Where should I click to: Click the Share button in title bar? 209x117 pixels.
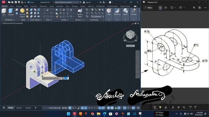(31, 2)
